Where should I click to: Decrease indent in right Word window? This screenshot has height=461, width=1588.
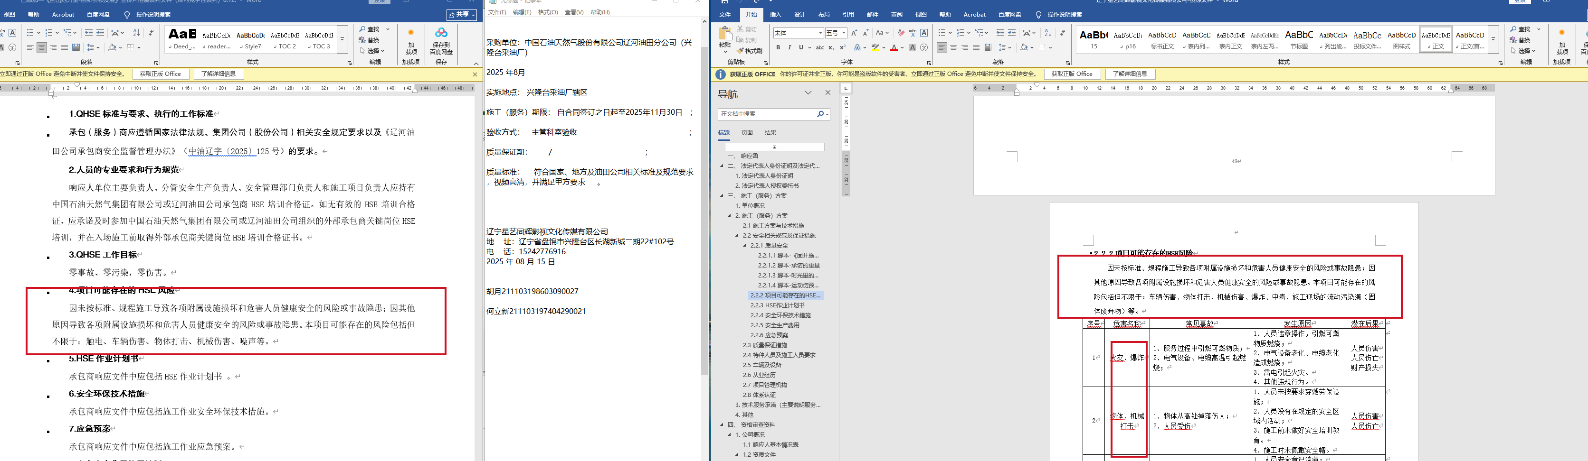pyautogui.click(x=1000, y=33)
